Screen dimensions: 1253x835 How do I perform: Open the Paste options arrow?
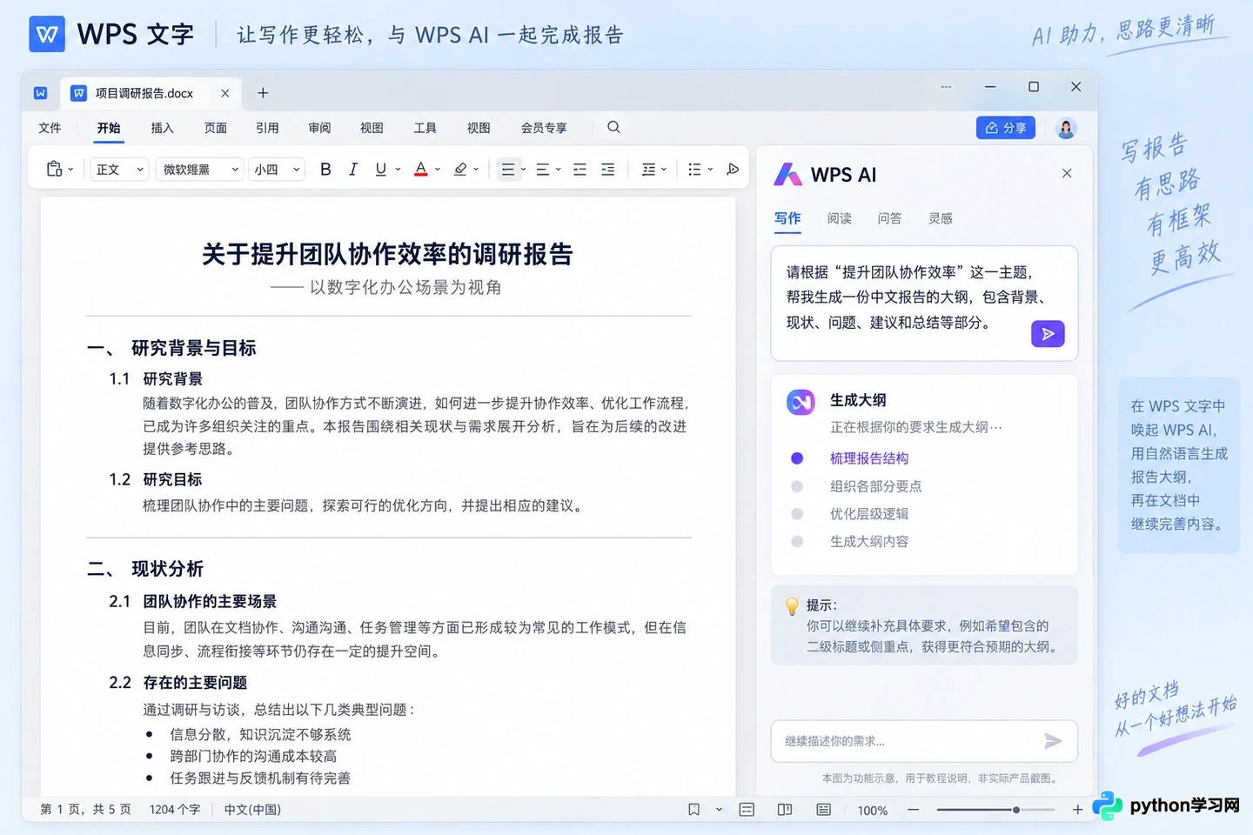coord(70,170)
